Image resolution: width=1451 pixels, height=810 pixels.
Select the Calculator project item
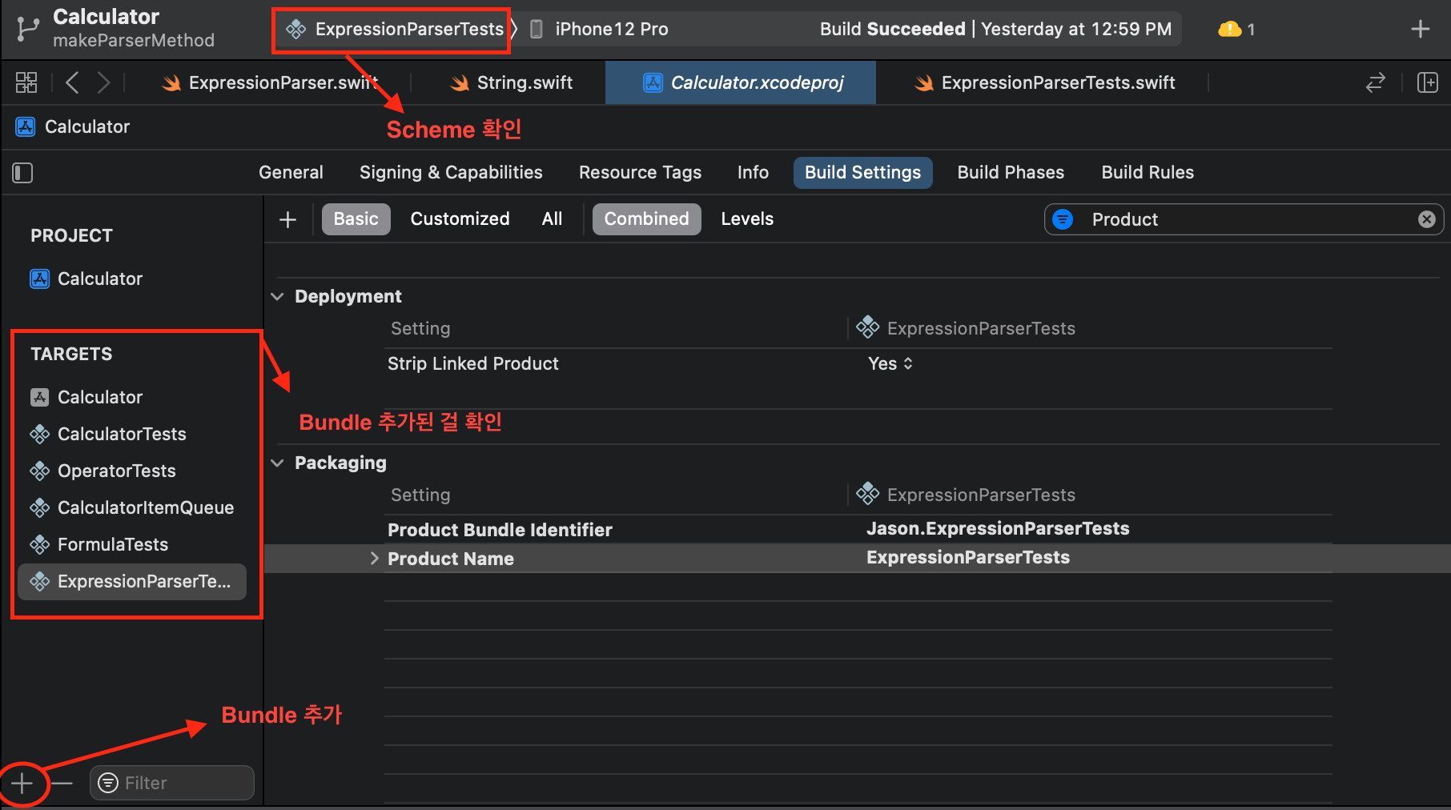(x=86, y=279)
